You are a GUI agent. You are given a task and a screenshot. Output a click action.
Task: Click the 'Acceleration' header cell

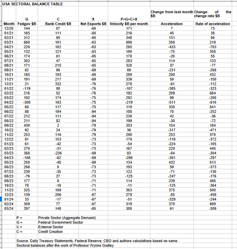click(171, 24)
